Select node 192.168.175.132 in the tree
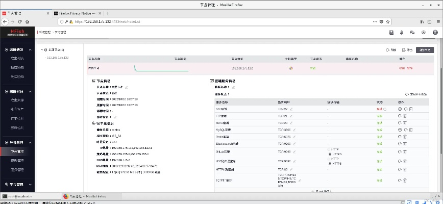The image size is (443, 204). click(x=57, y=58)
